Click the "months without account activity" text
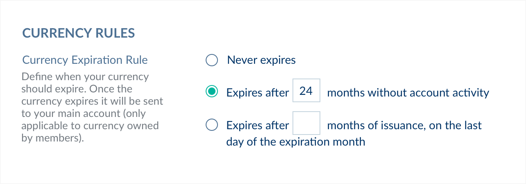This screenshot has height=184, width=526. pyautogui.click(x=408, y=93)
